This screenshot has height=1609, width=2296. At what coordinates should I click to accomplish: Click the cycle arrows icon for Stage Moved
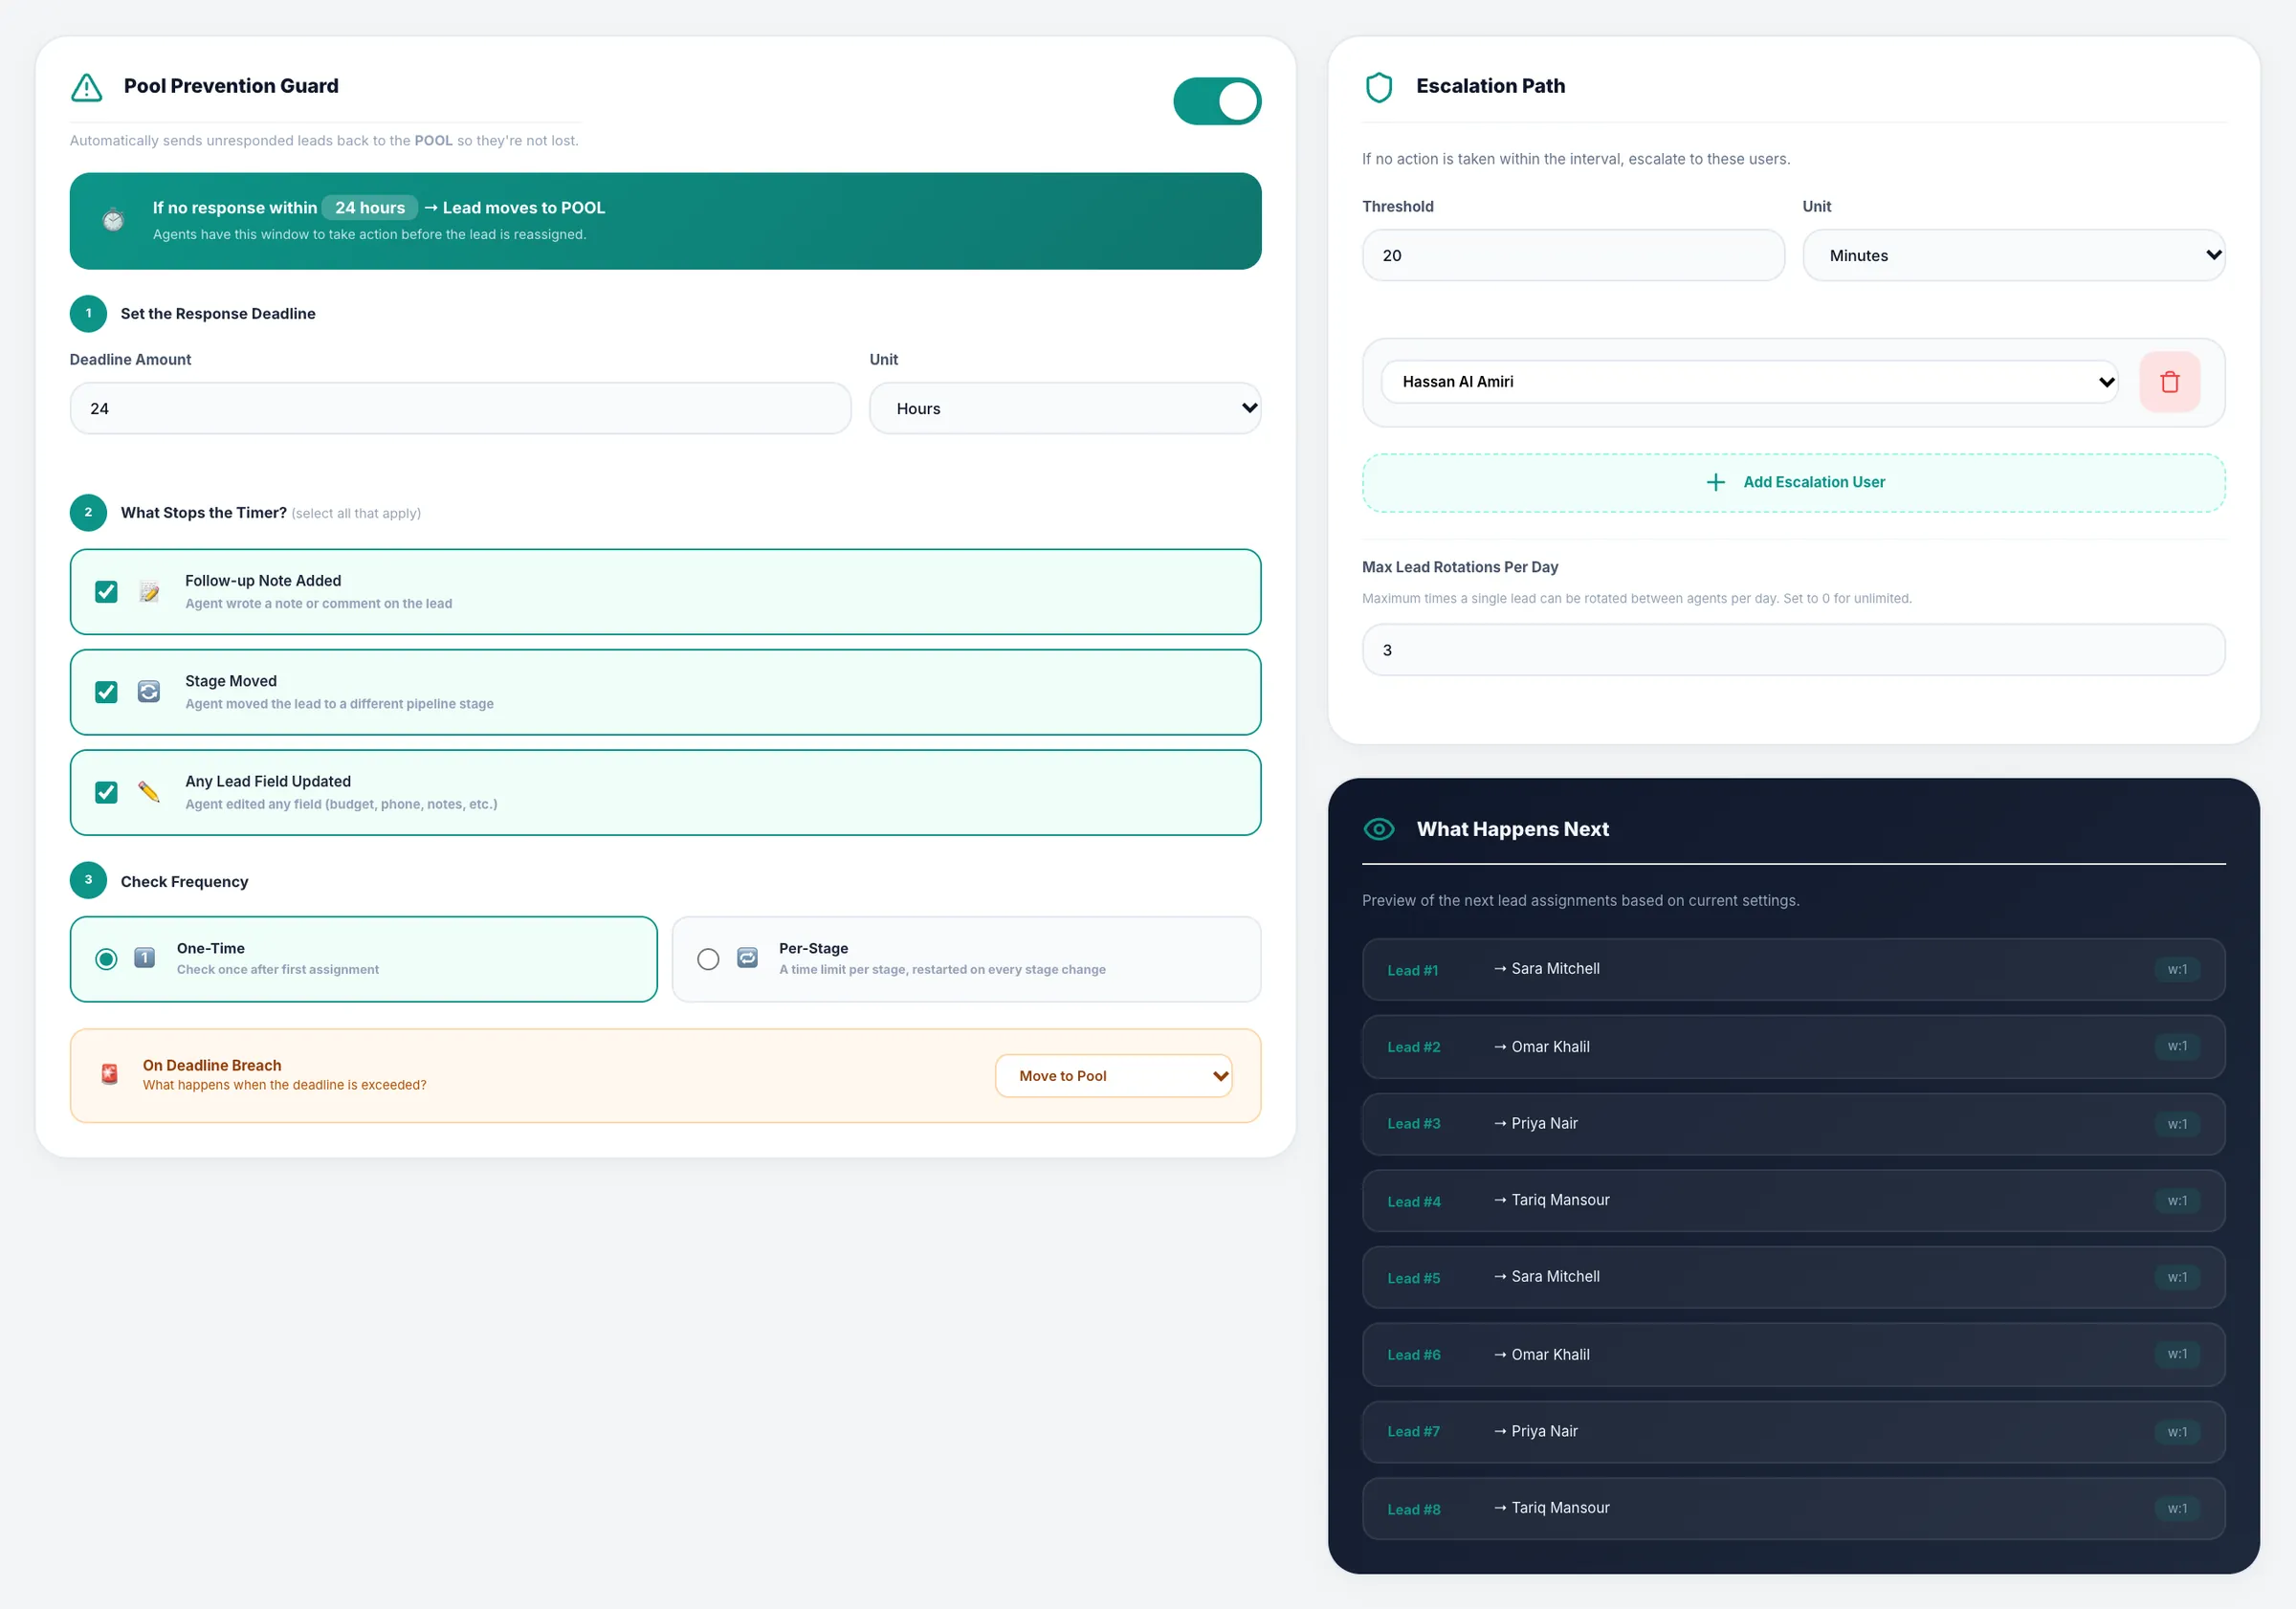[x=149, y=692]
